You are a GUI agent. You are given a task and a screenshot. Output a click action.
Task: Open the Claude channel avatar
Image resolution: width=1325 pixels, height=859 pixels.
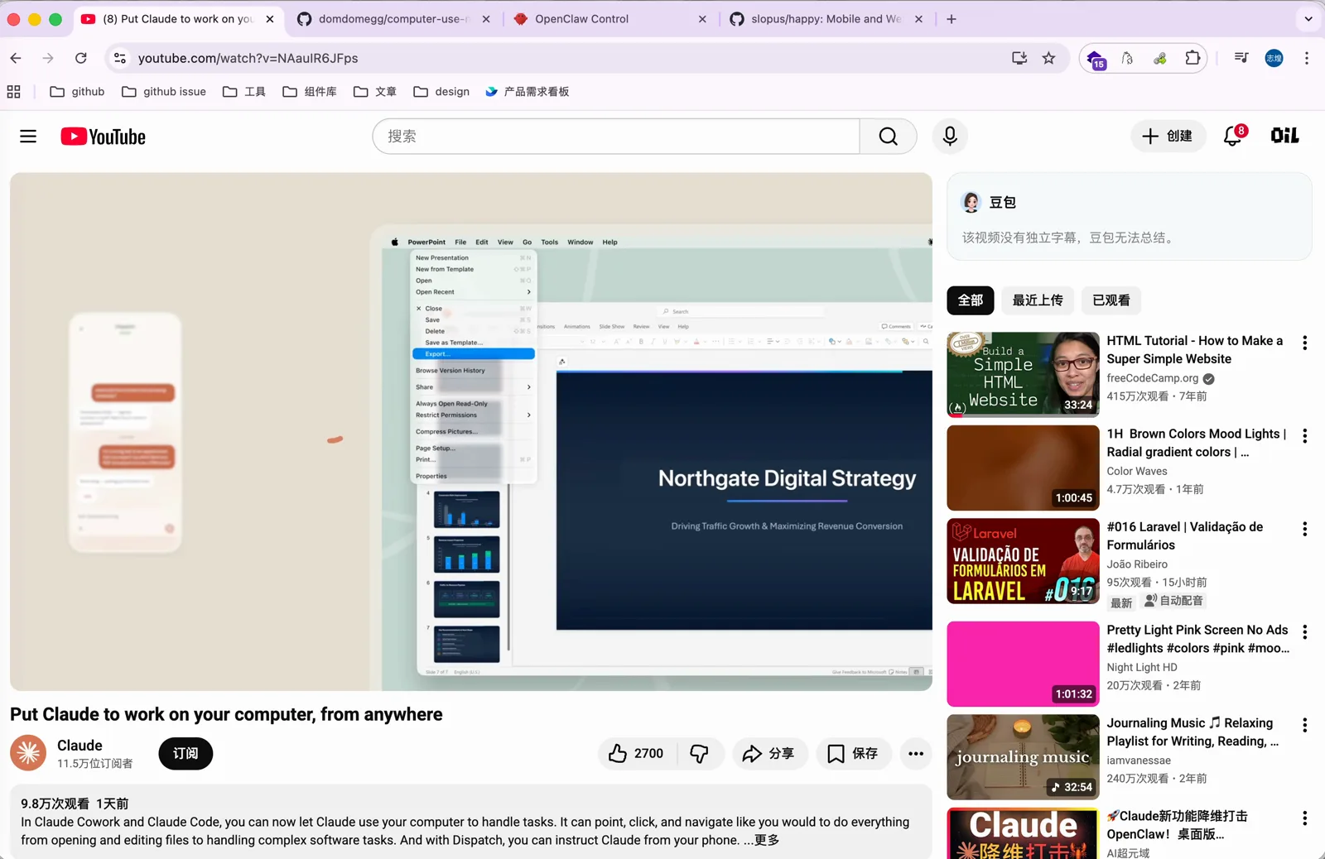tap(28, 752)
